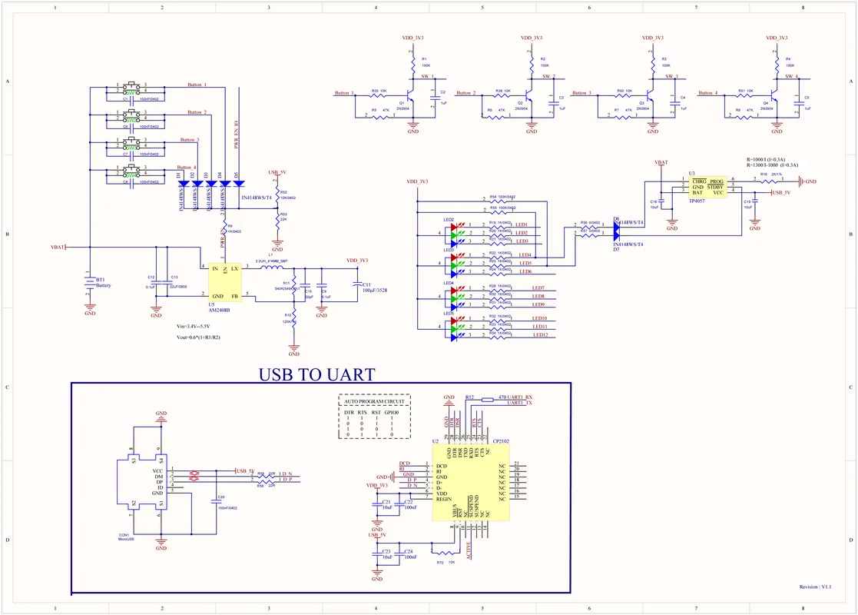Viewport: 858px width, 615px height.
Task: Click the SW_2 net label
Action: [x=549, y=77]
